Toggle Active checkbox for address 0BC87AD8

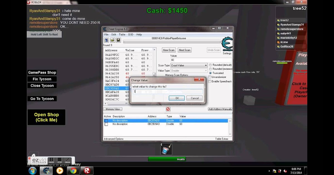point(106,121)
